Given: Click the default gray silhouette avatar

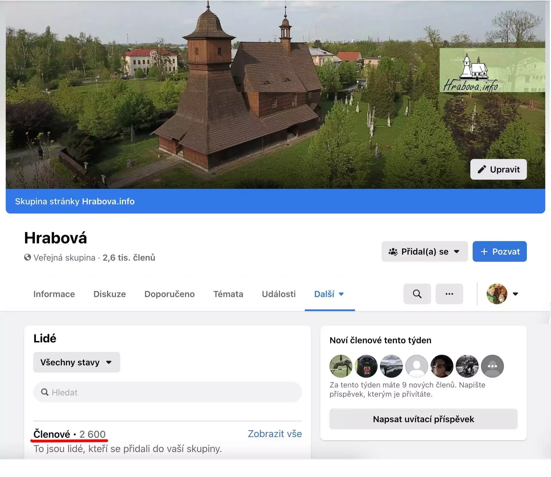Looking at the screenshot, I should pyautogui.click(x=416, y=366).
